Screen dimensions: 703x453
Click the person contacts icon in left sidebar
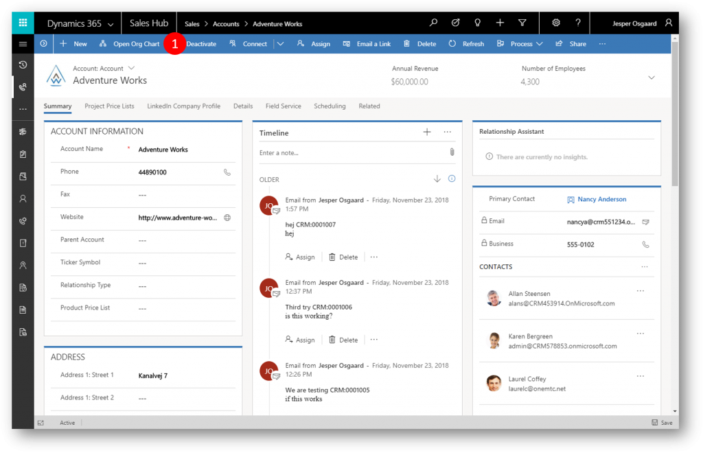(x=23, y=198)
